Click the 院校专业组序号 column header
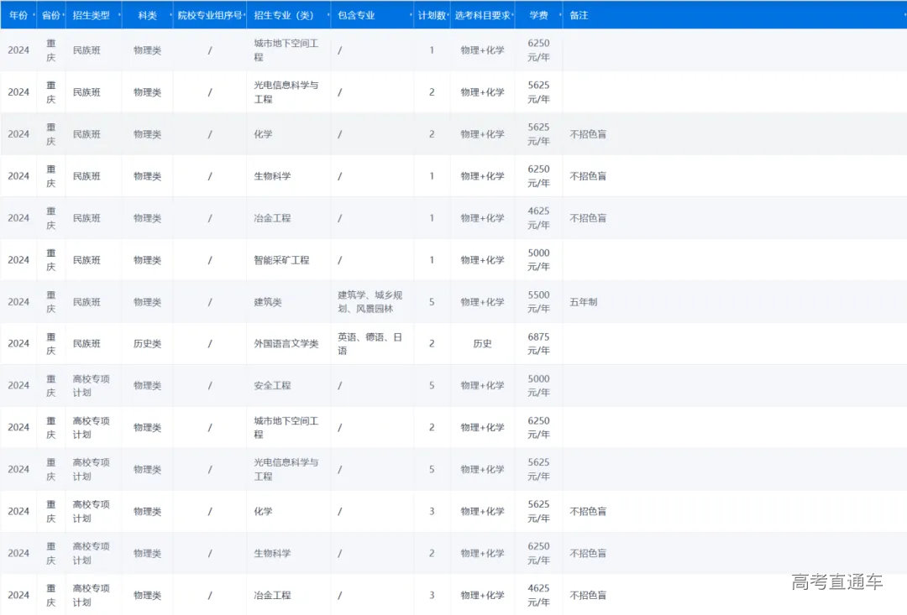Screen dimensions: 907x615 point(209,15)
